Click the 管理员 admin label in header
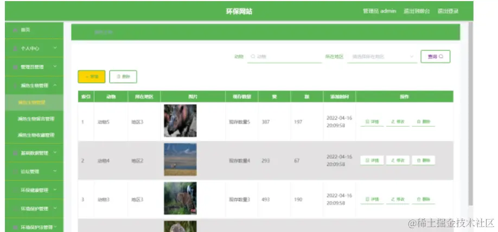The width and height of the screenshot is (498, 232). 380,11
